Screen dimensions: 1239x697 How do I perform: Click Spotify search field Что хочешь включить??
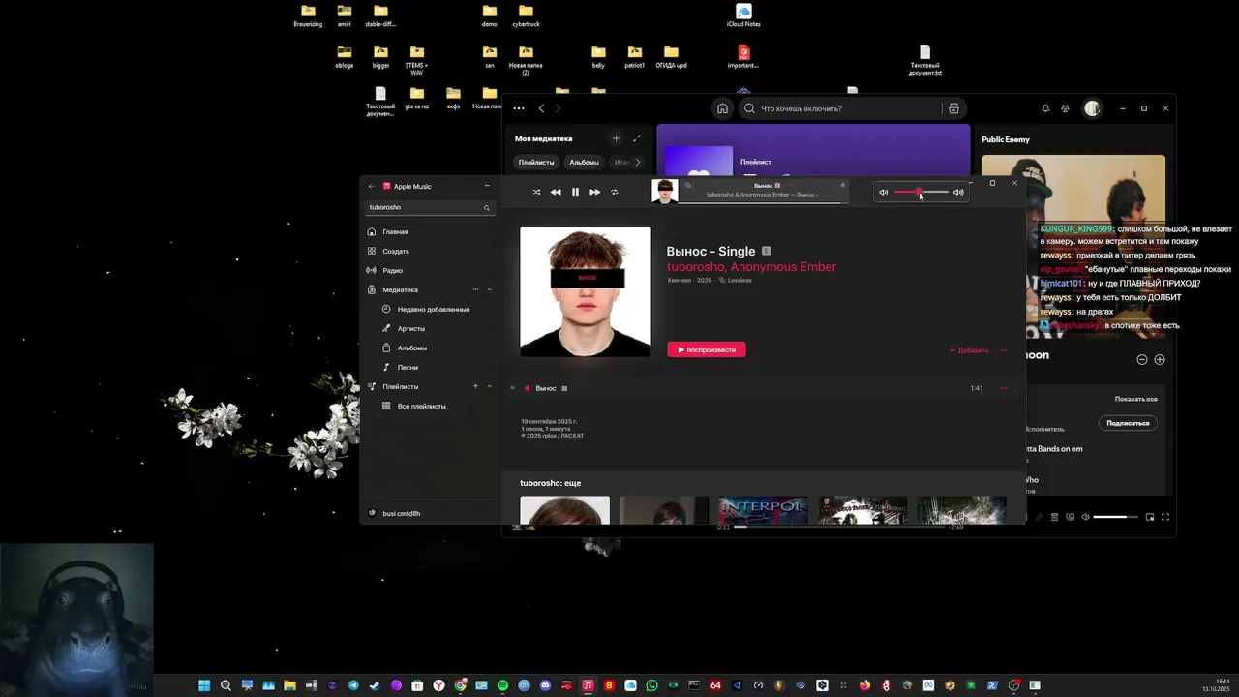[x=841, y=108]
